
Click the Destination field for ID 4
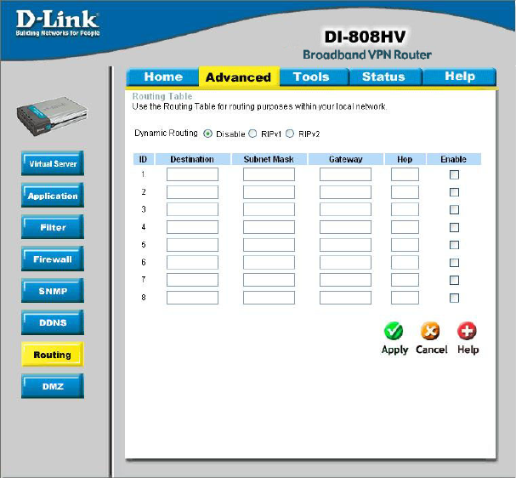click(192, 227)
